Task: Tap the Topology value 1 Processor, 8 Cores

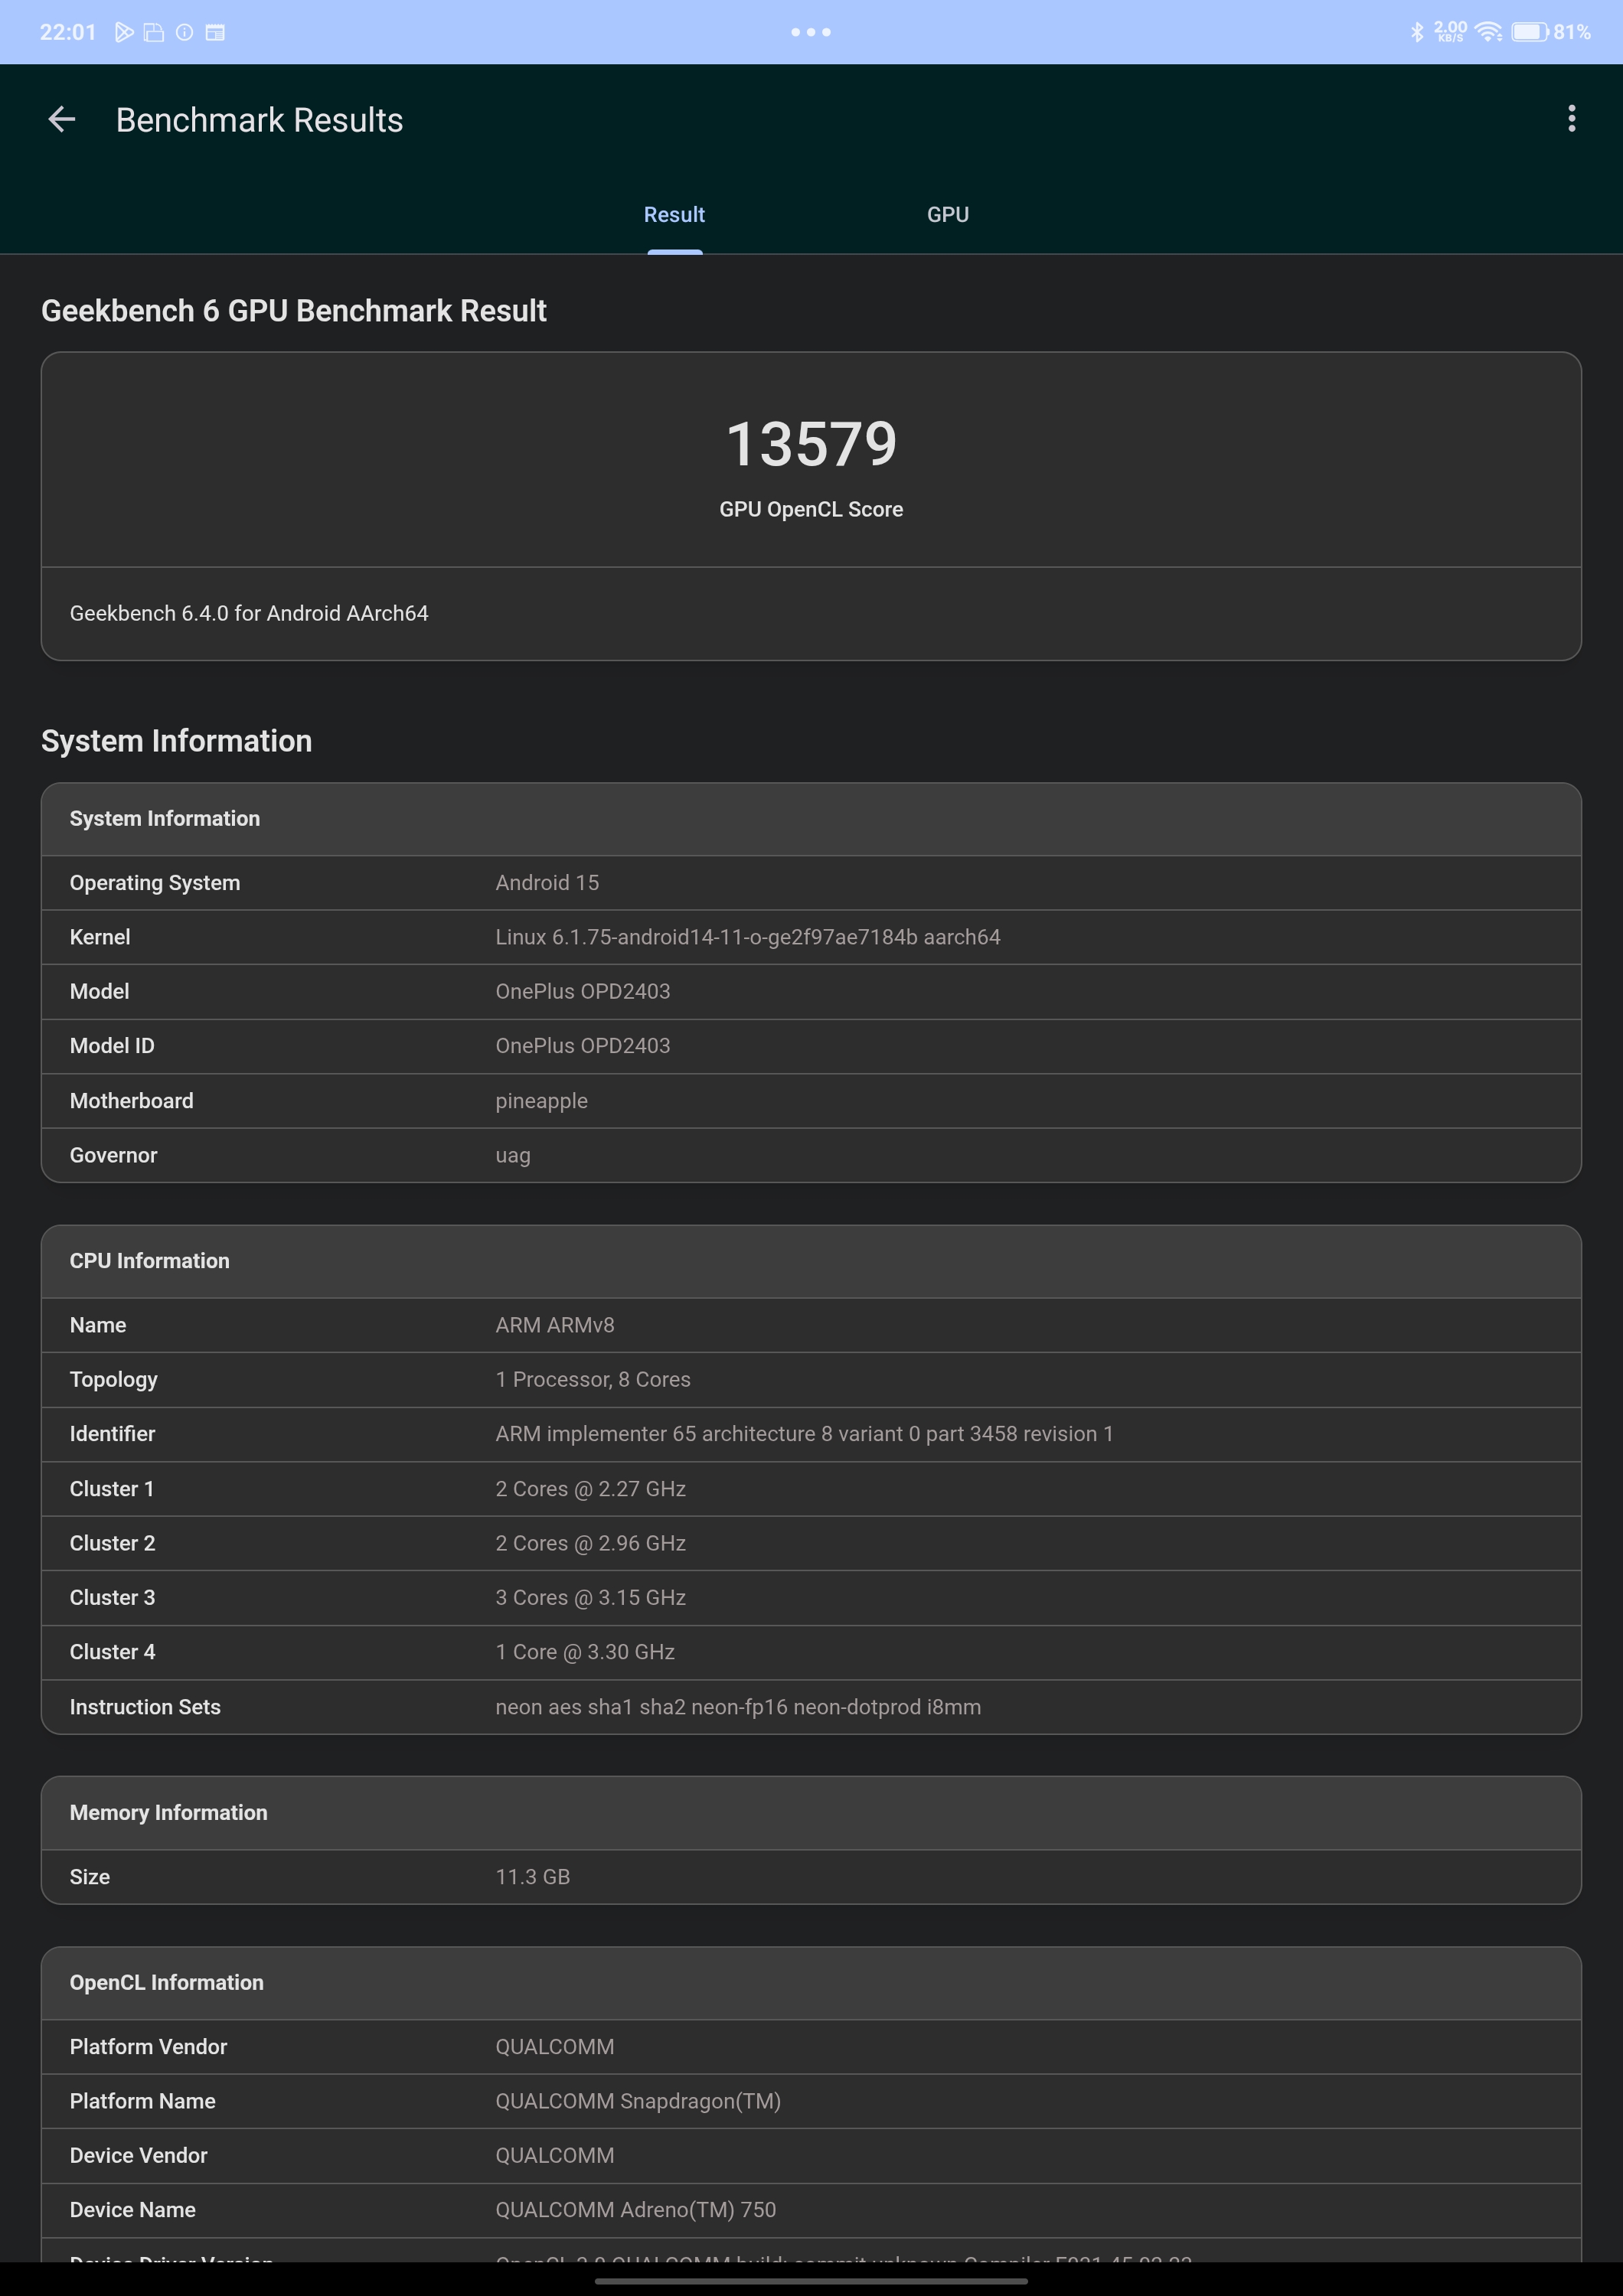Action: [x=593, y=1380]
